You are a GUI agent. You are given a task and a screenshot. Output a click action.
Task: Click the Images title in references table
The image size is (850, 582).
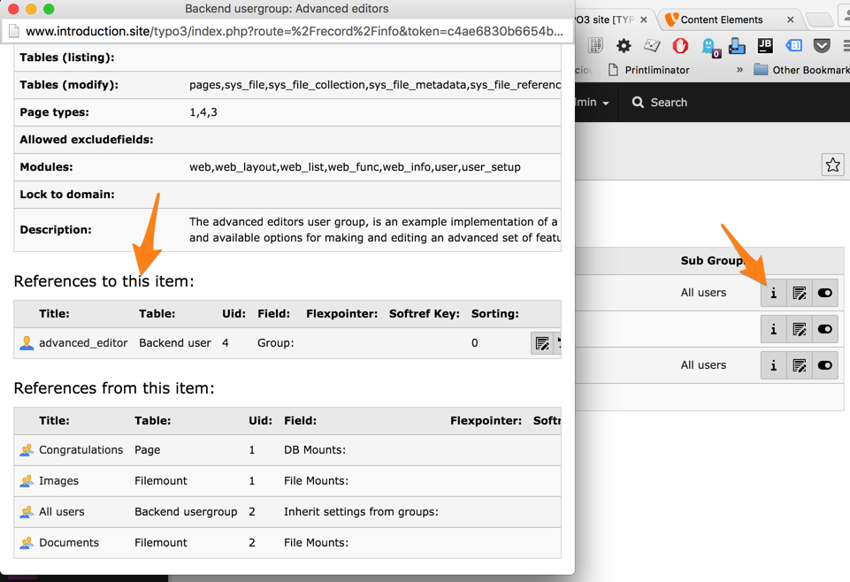[58, 480]
